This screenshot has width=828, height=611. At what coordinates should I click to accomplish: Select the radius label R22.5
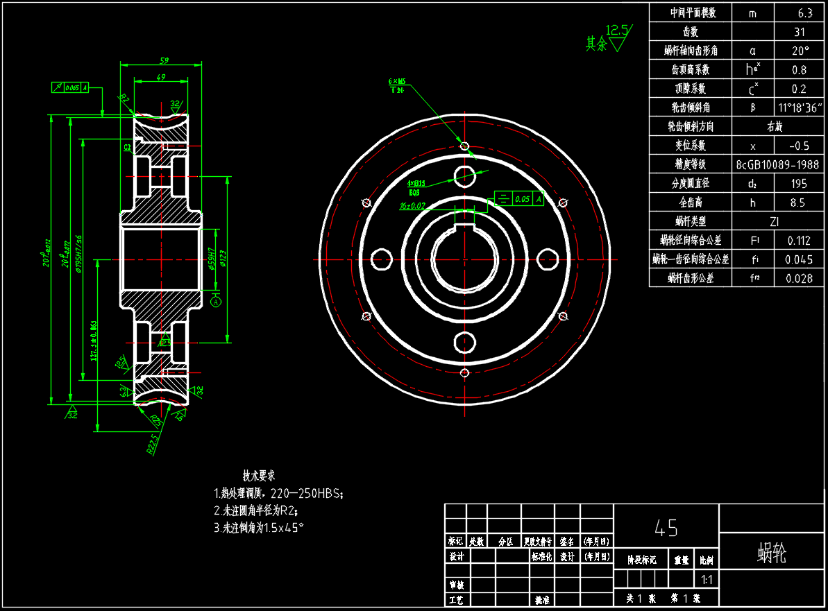click(152, 445)
